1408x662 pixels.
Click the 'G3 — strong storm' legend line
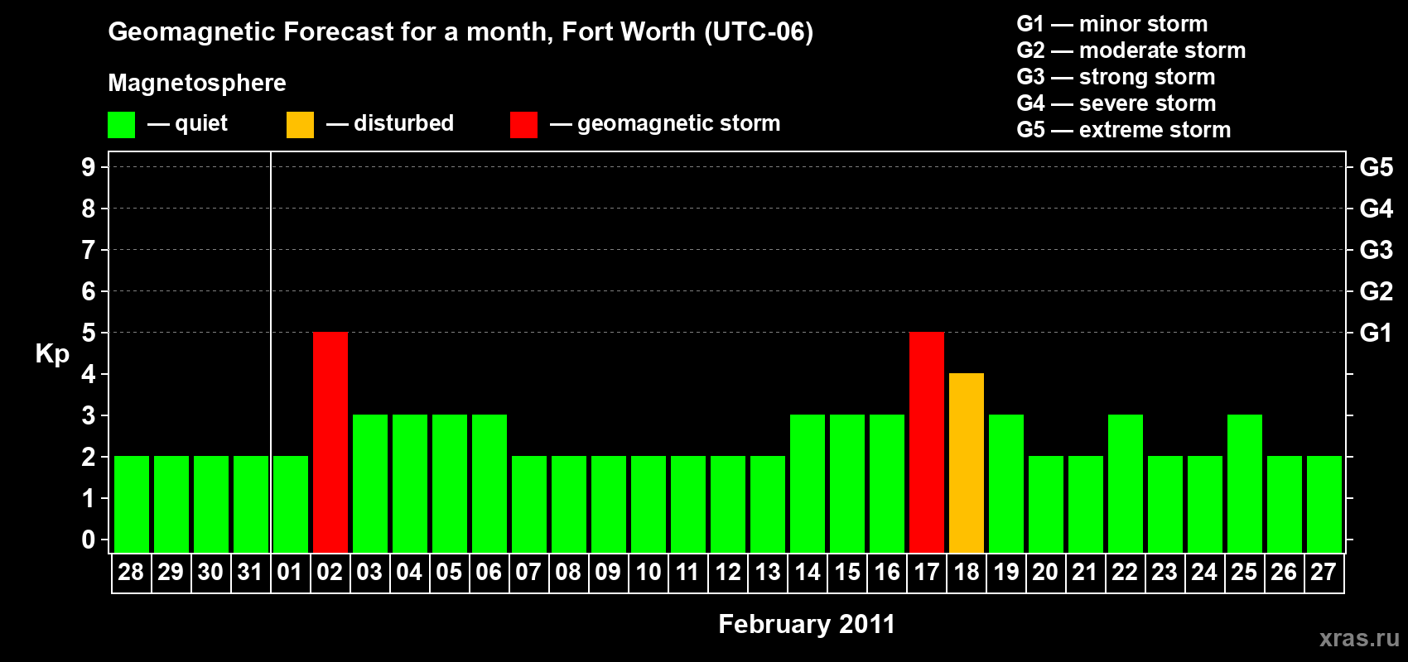[1116, 77]
